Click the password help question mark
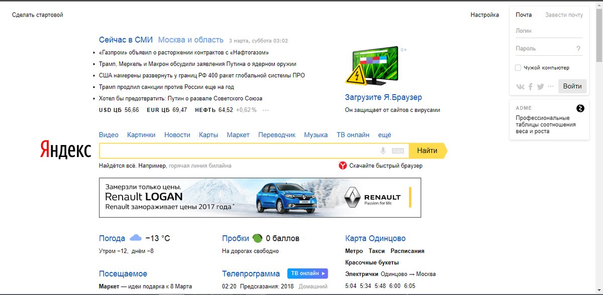The height and width of the screenshot is (295, 603). click(x=578, y=49)
